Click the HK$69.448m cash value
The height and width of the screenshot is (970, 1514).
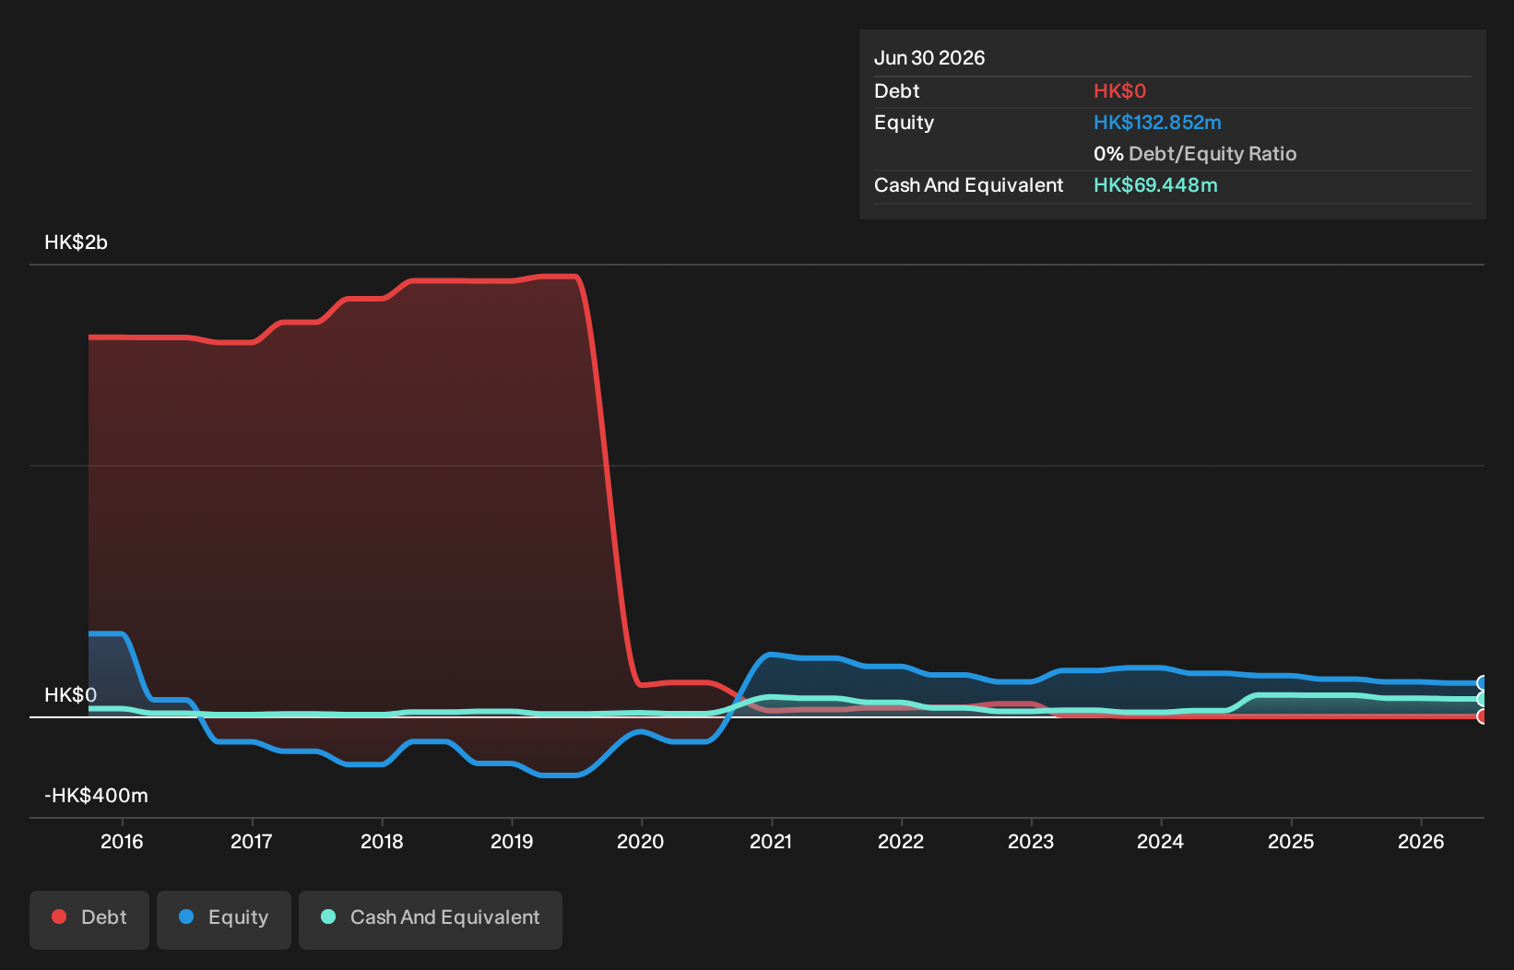[1155, 185]
